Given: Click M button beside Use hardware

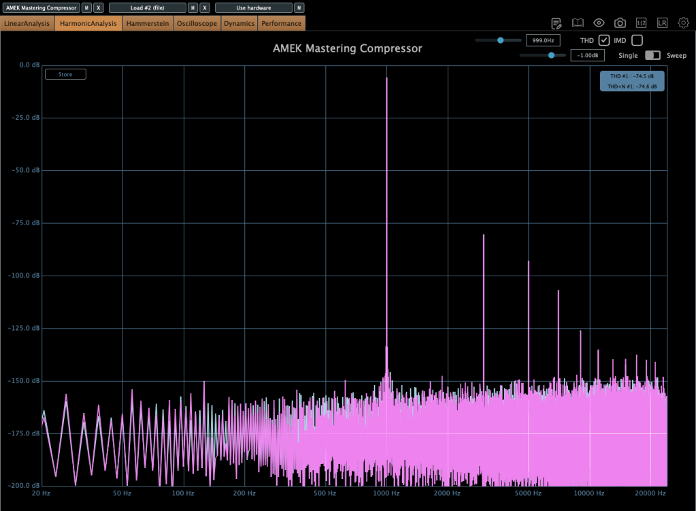Looking at the screenshot, I should (299, 8).
